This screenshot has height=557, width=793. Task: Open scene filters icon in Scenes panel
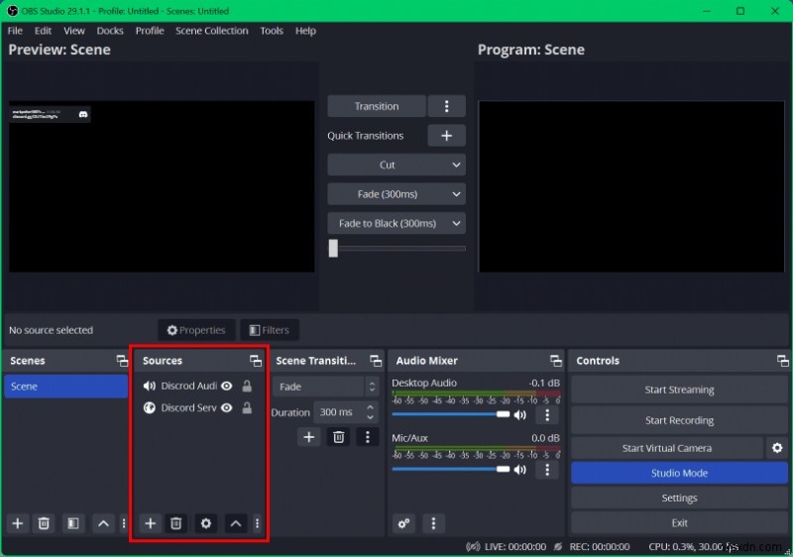(73, 523)
